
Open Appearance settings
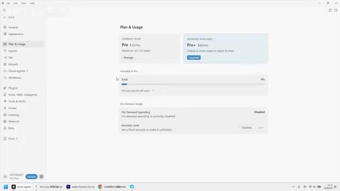[x=16, y=34]
